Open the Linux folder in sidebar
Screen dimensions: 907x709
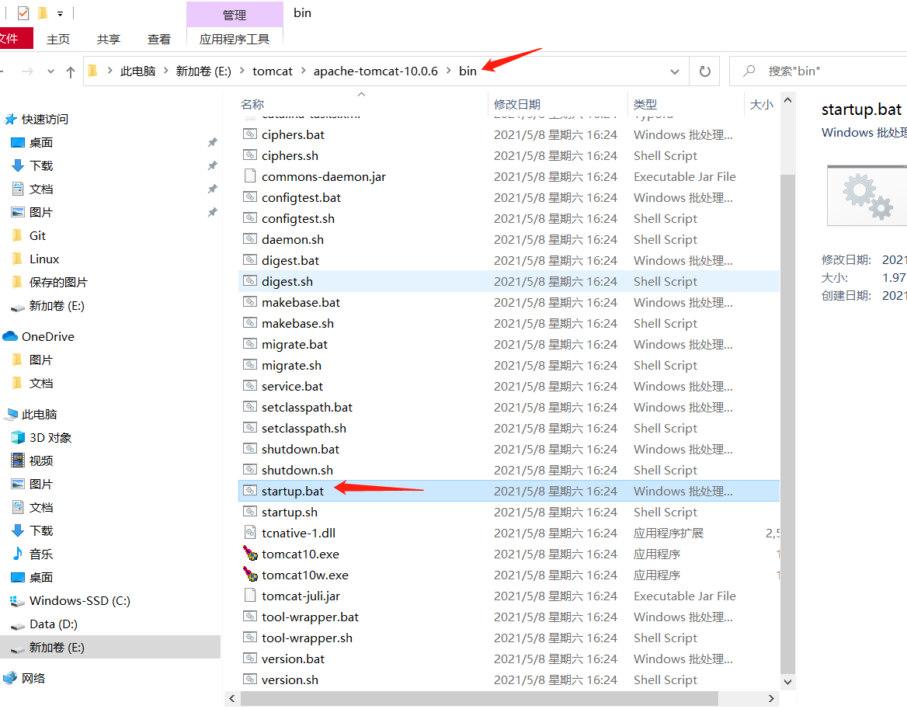click(44, 259)
